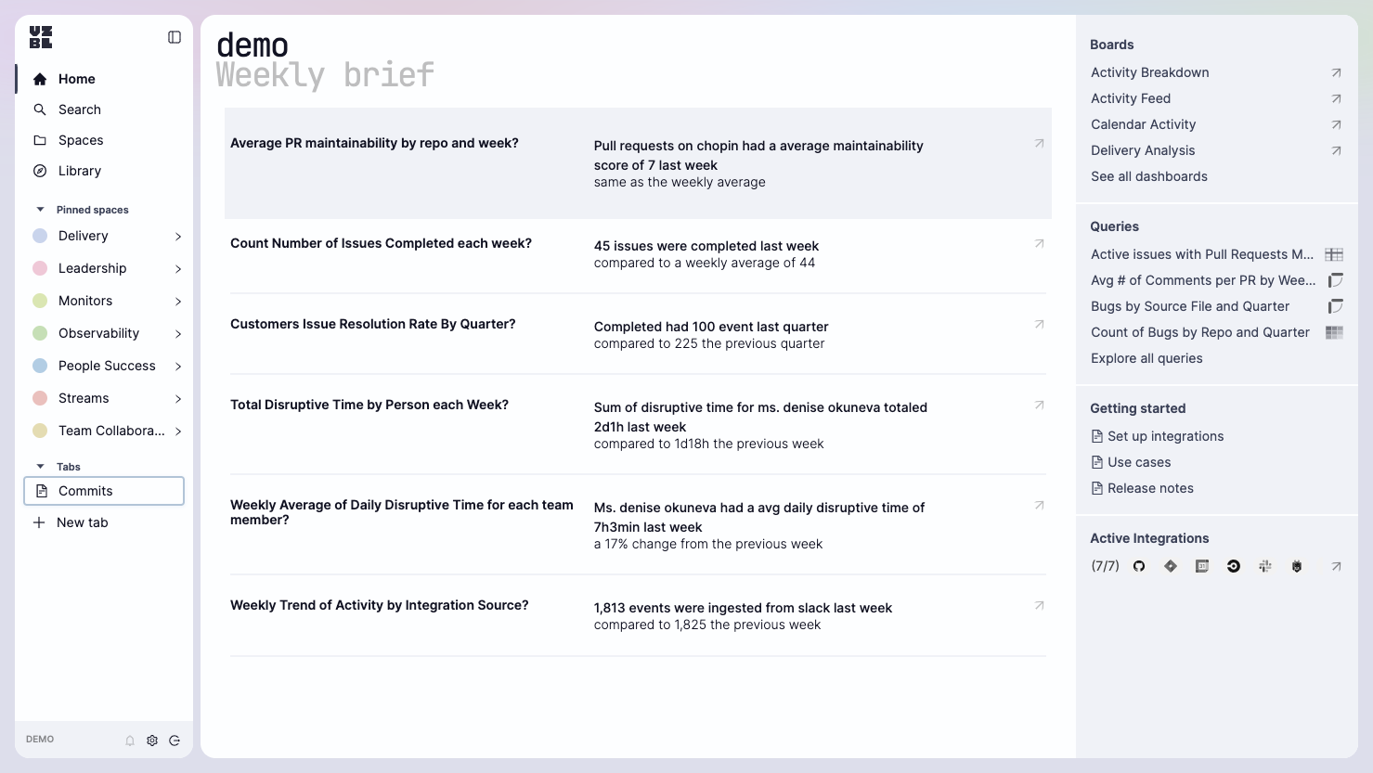This screenshot has height=773, width=1373.
Task: Expand the People Success space chevron
Action: tap(178, 367)
